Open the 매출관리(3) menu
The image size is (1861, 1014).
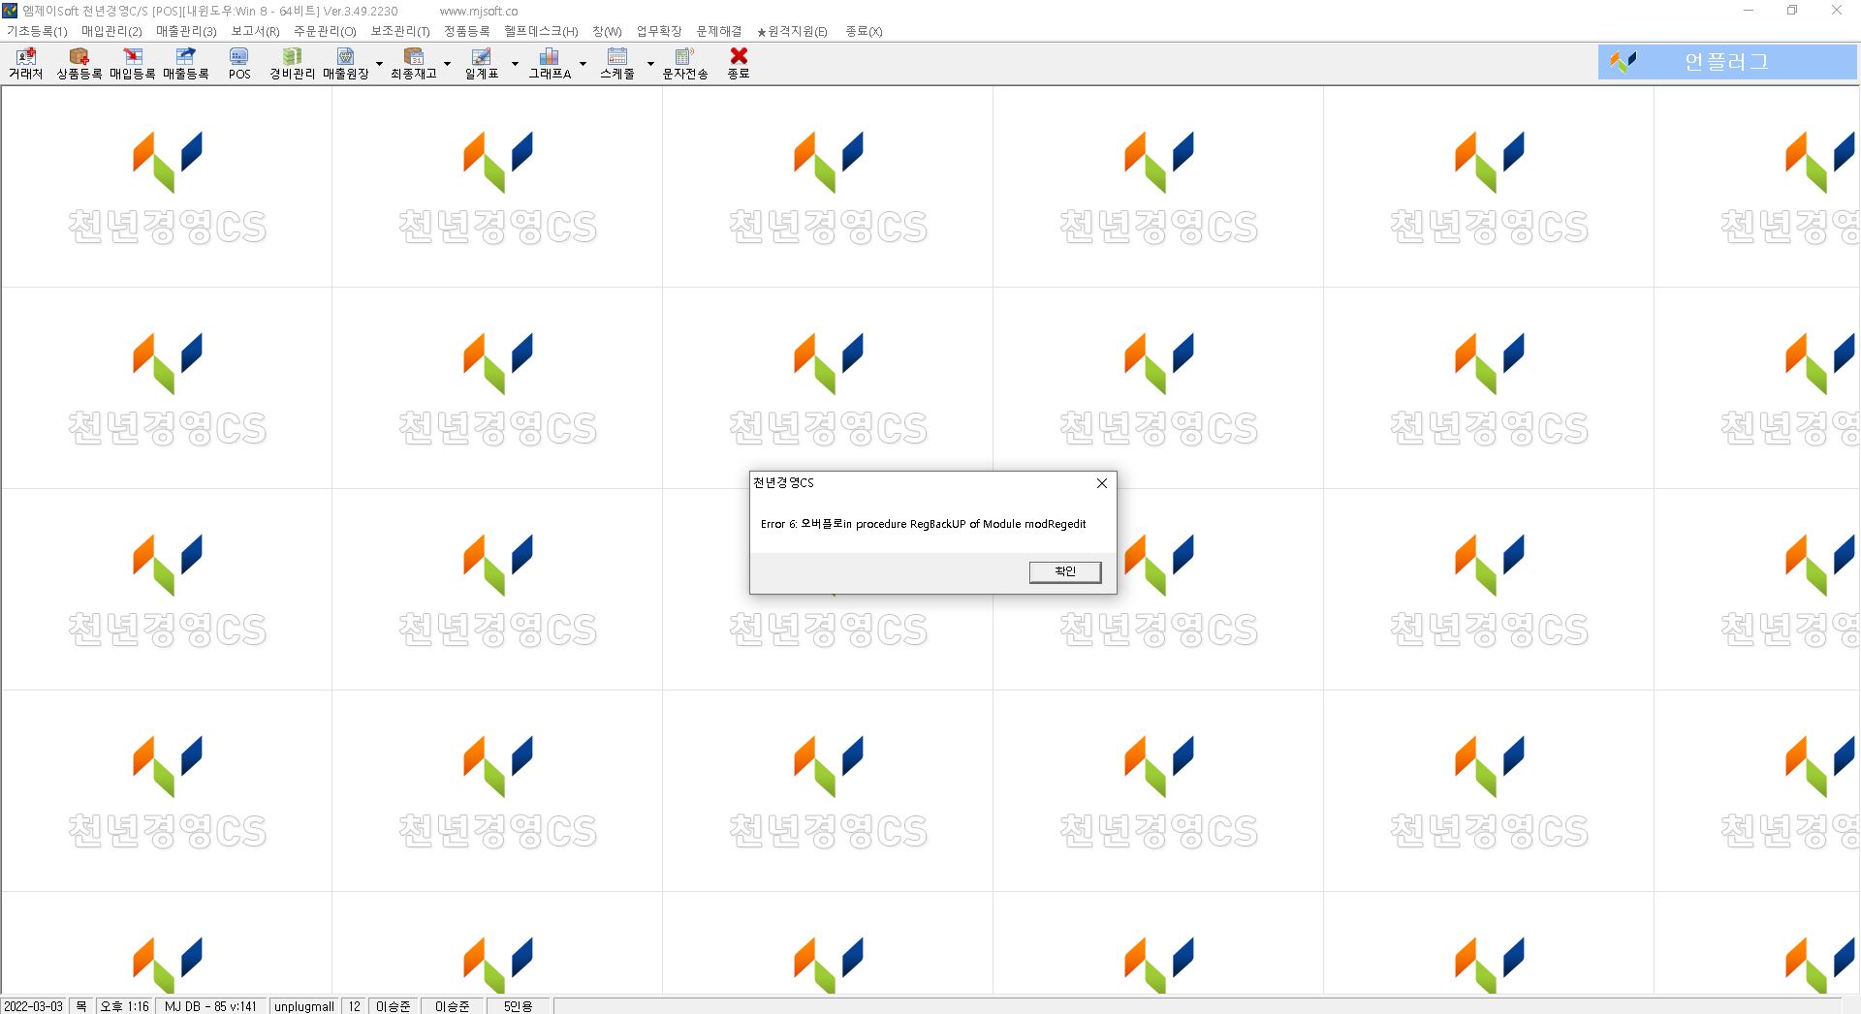pyautogui.click(x=186, y=31)
